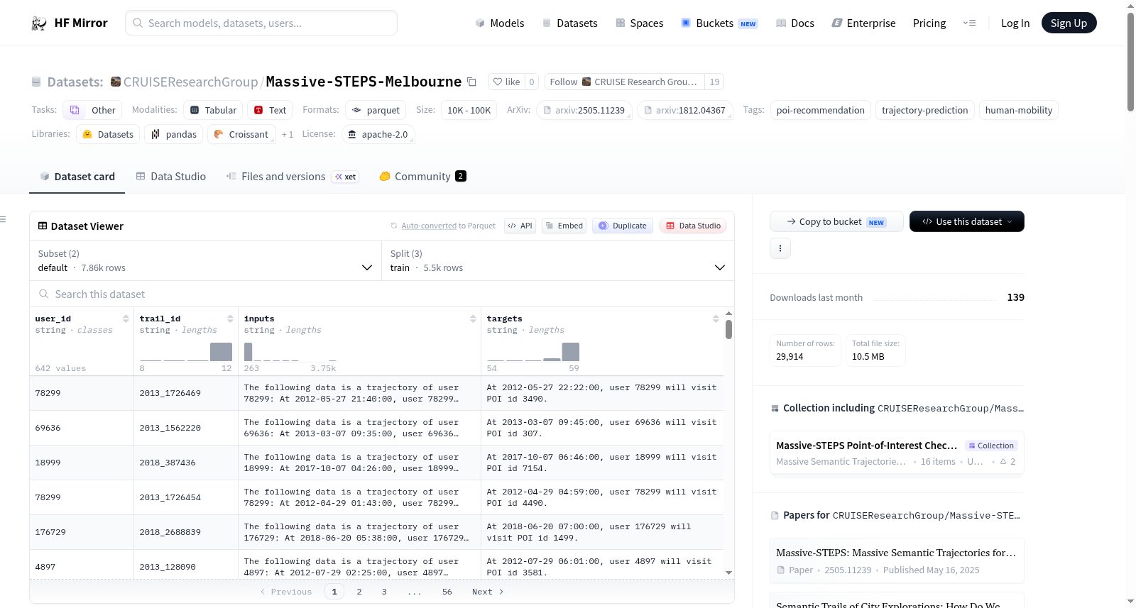
Task: Switch to the Dataset card tab
Action: coord(77,177)
